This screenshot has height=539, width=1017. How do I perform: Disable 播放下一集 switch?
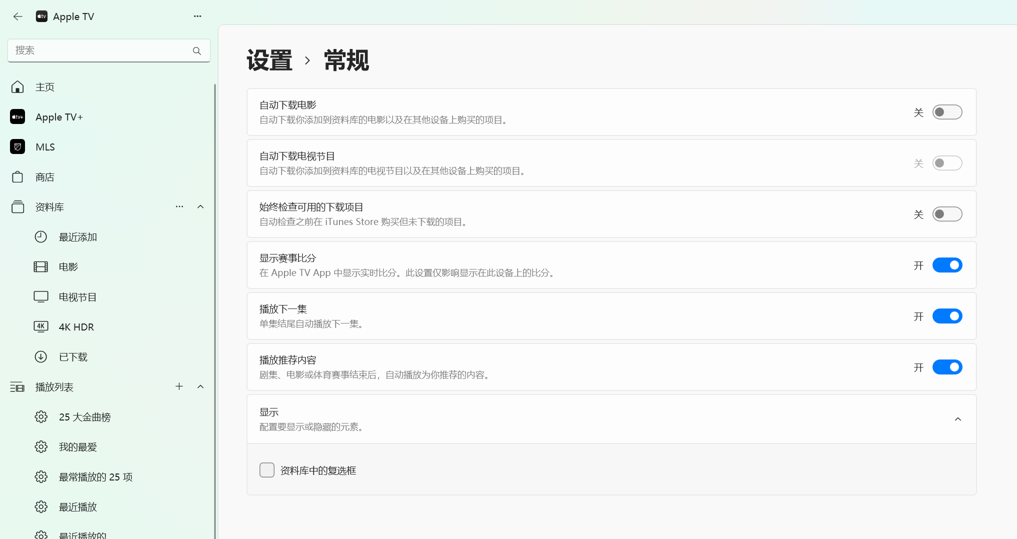pos(947,316)
